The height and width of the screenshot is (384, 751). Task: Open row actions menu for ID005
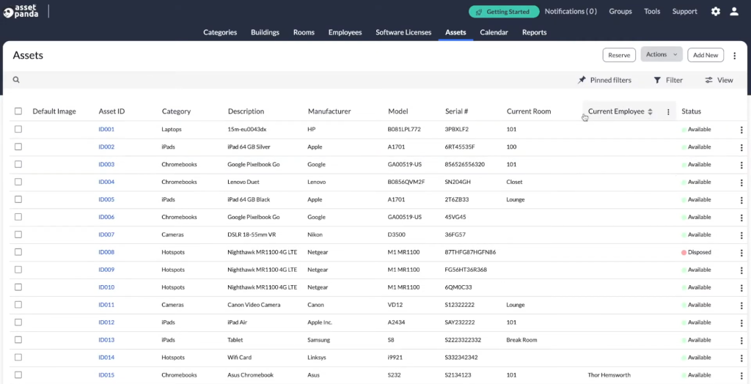[x=741, y=199]
